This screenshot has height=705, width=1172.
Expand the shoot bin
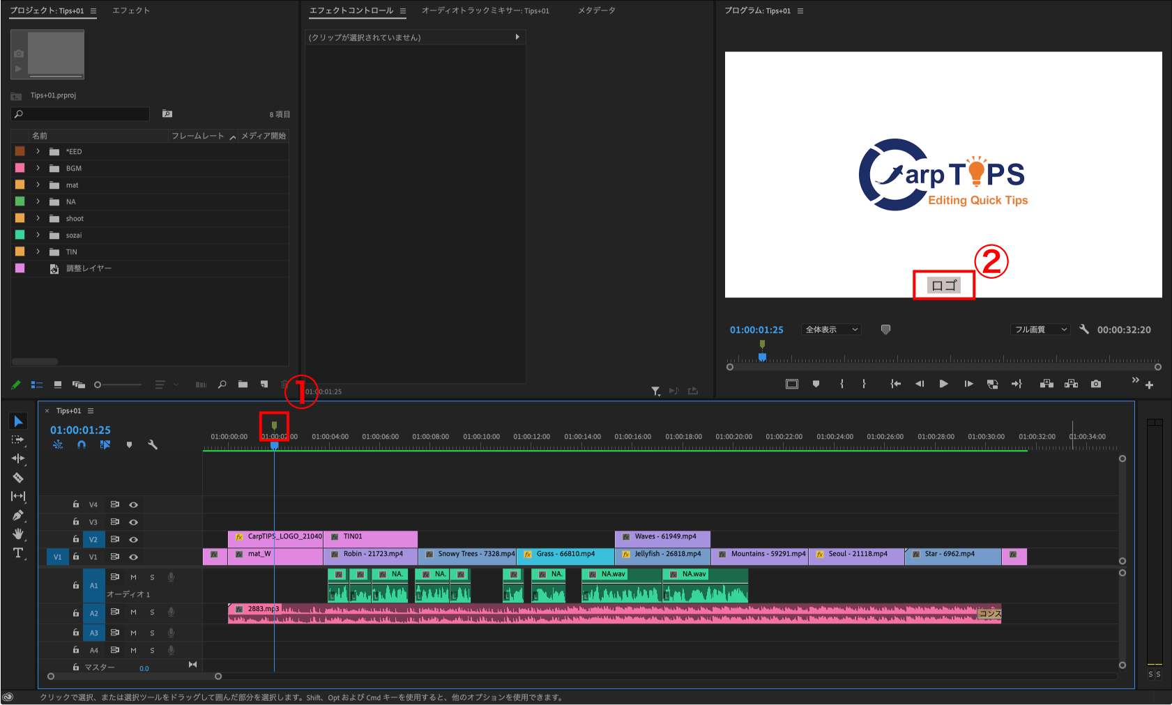tap(38, 218)
